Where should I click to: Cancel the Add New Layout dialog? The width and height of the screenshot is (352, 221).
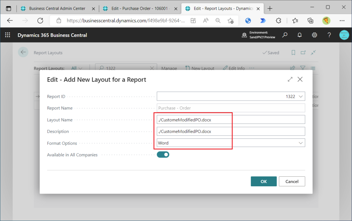point(292,181)
